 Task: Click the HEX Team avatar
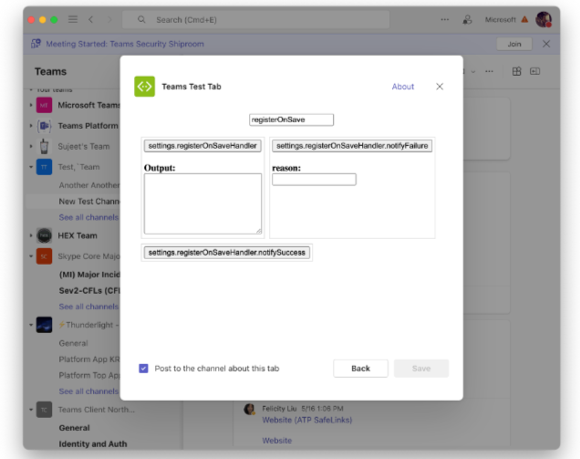tap(44, 235)
